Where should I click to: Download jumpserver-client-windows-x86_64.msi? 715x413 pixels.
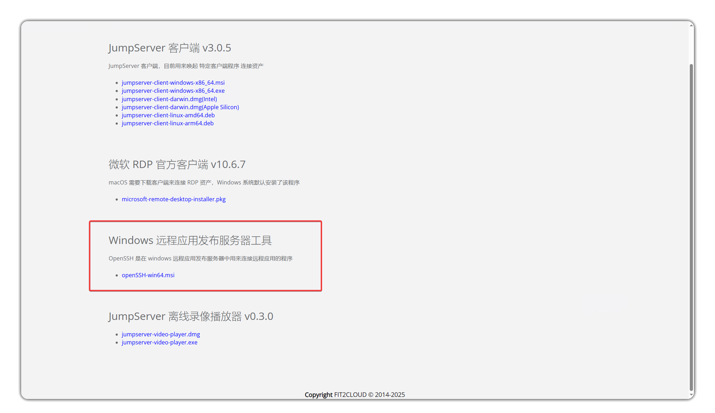[173, 83]
